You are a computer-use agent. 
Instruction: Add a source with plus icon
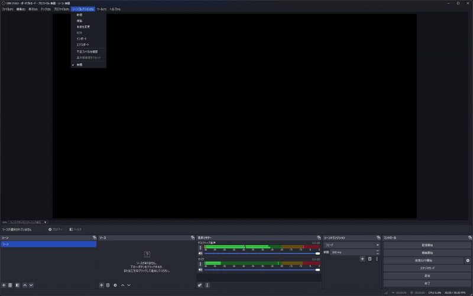[x=102, y=285]
